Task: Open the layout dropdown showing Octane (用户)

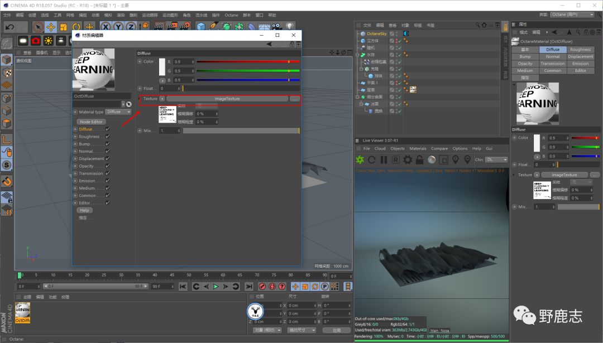Action: click(x=572, y=15)
